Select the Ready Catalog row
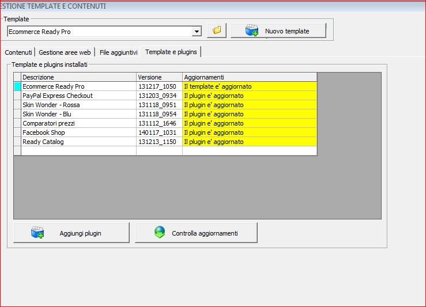 coord(165,142)
